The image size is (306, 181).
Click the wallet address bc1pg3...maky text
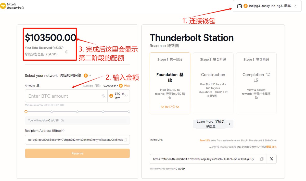pos(259,6)
